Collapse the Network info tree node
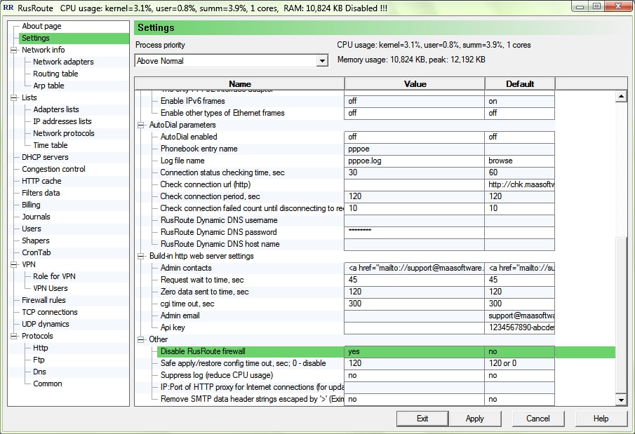Screen dimensions: 635x434 14,50
